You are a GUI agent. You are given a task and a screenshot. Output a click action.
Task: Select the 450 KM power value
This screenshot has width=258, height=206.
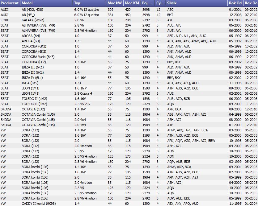tap(128, 15)
